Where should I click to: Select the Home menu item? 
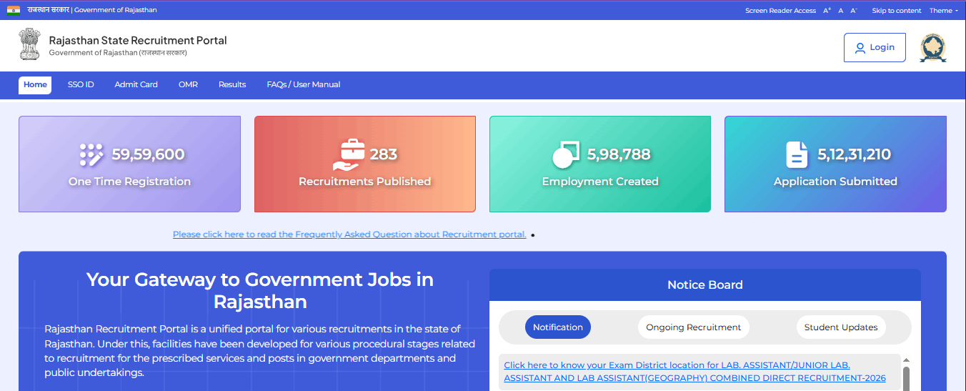pyautogui.click(x=35, y=84)
